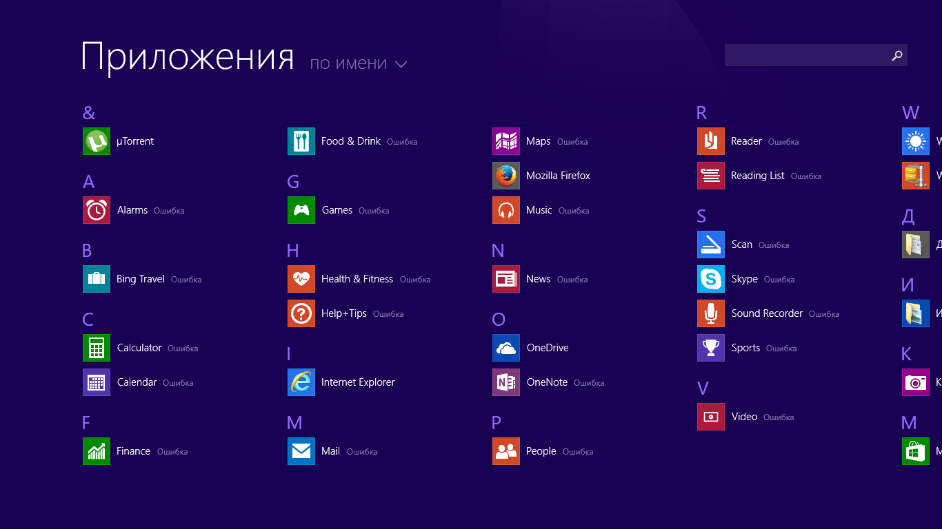Select the 'Д' group header
This screenshot has width=942, height=529.
(x=909, y=217)
